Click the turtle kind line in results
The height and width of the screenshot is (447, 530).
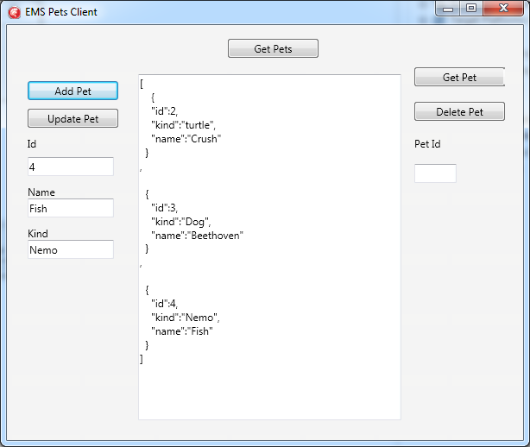click(183, 125)
